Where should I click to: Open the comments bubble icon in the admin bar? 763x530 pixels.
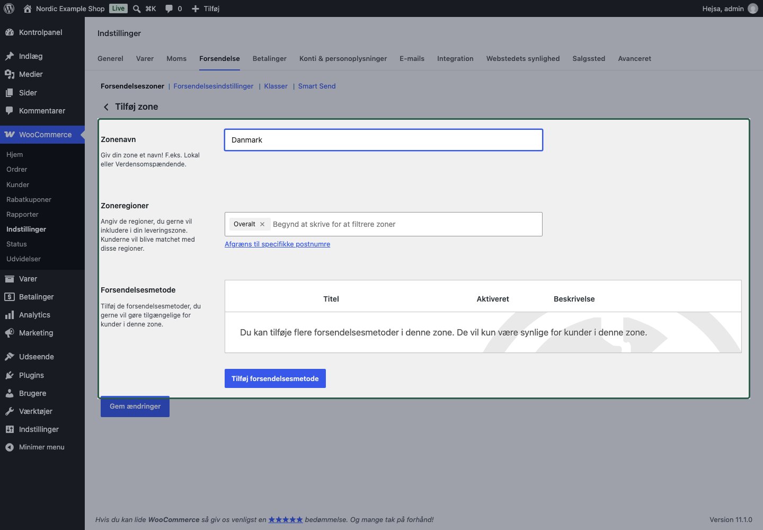point(169,8)
